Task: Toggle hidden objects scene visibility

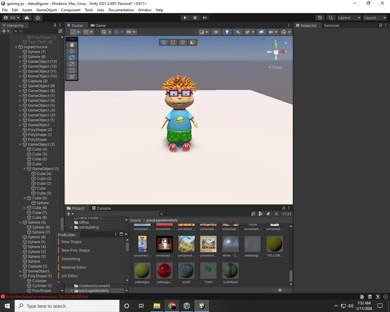Action: coord(261,32)
